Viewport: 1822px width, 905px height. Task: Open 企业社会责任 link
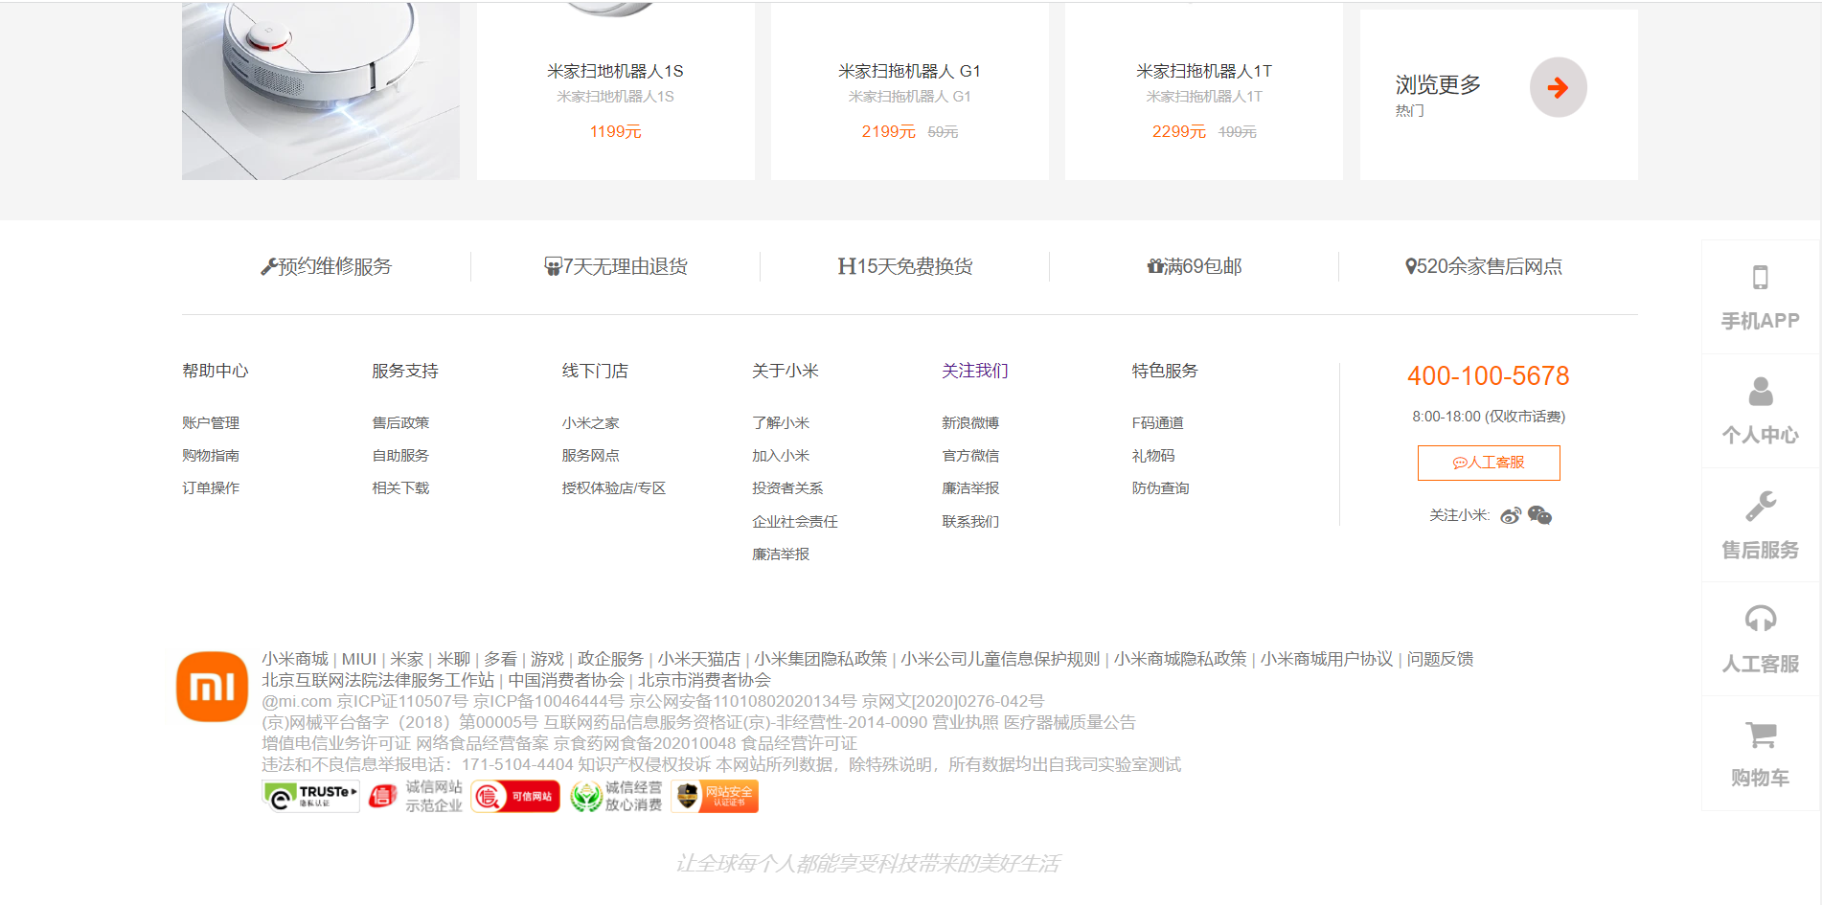coord(795,521)
